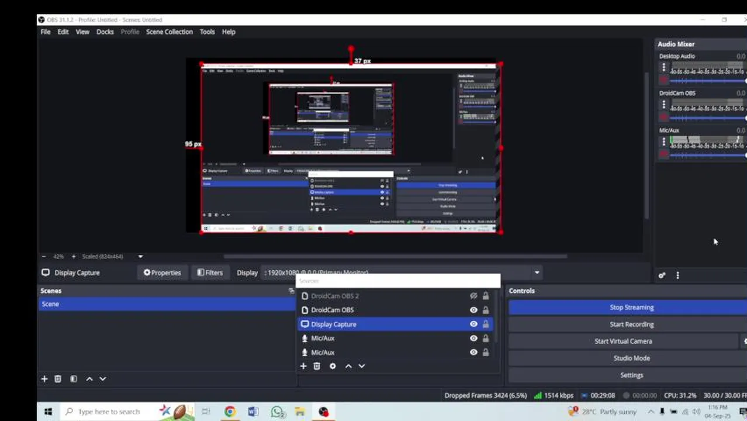Adjust the Desktop Audio volume slider
This screenshot has height=421, width=747.
point(708,80)
